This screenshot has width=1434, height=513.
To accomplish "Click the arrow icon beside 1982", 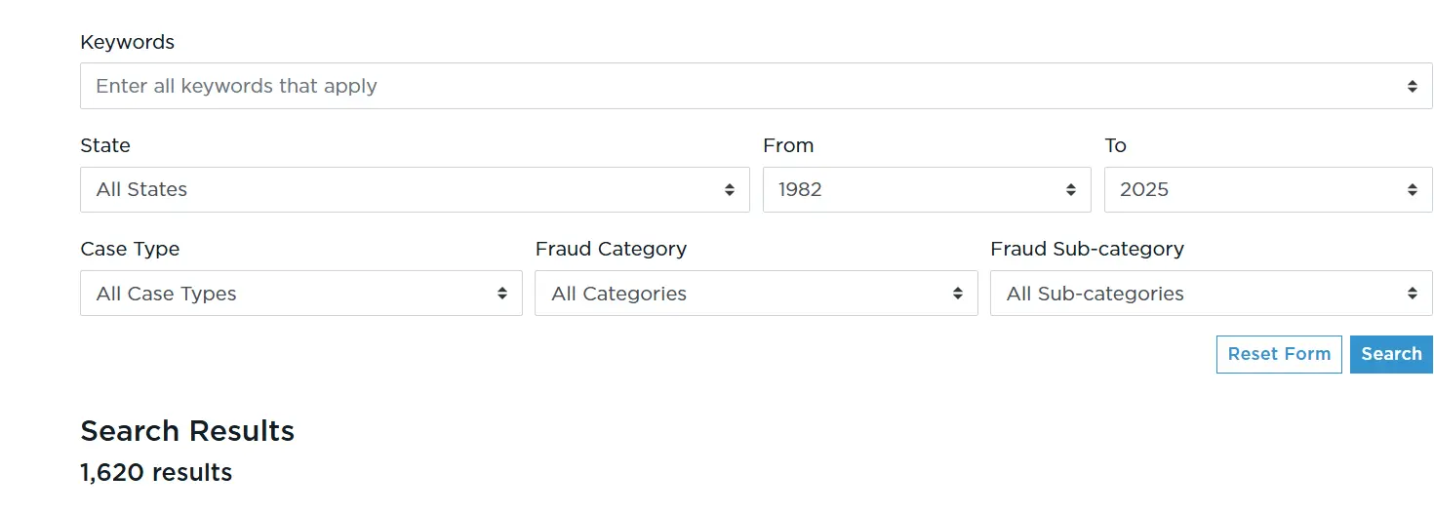I will [x=1071, y=190].
